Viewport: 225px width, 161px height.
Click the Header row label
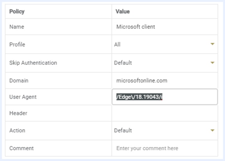(18, 113)
